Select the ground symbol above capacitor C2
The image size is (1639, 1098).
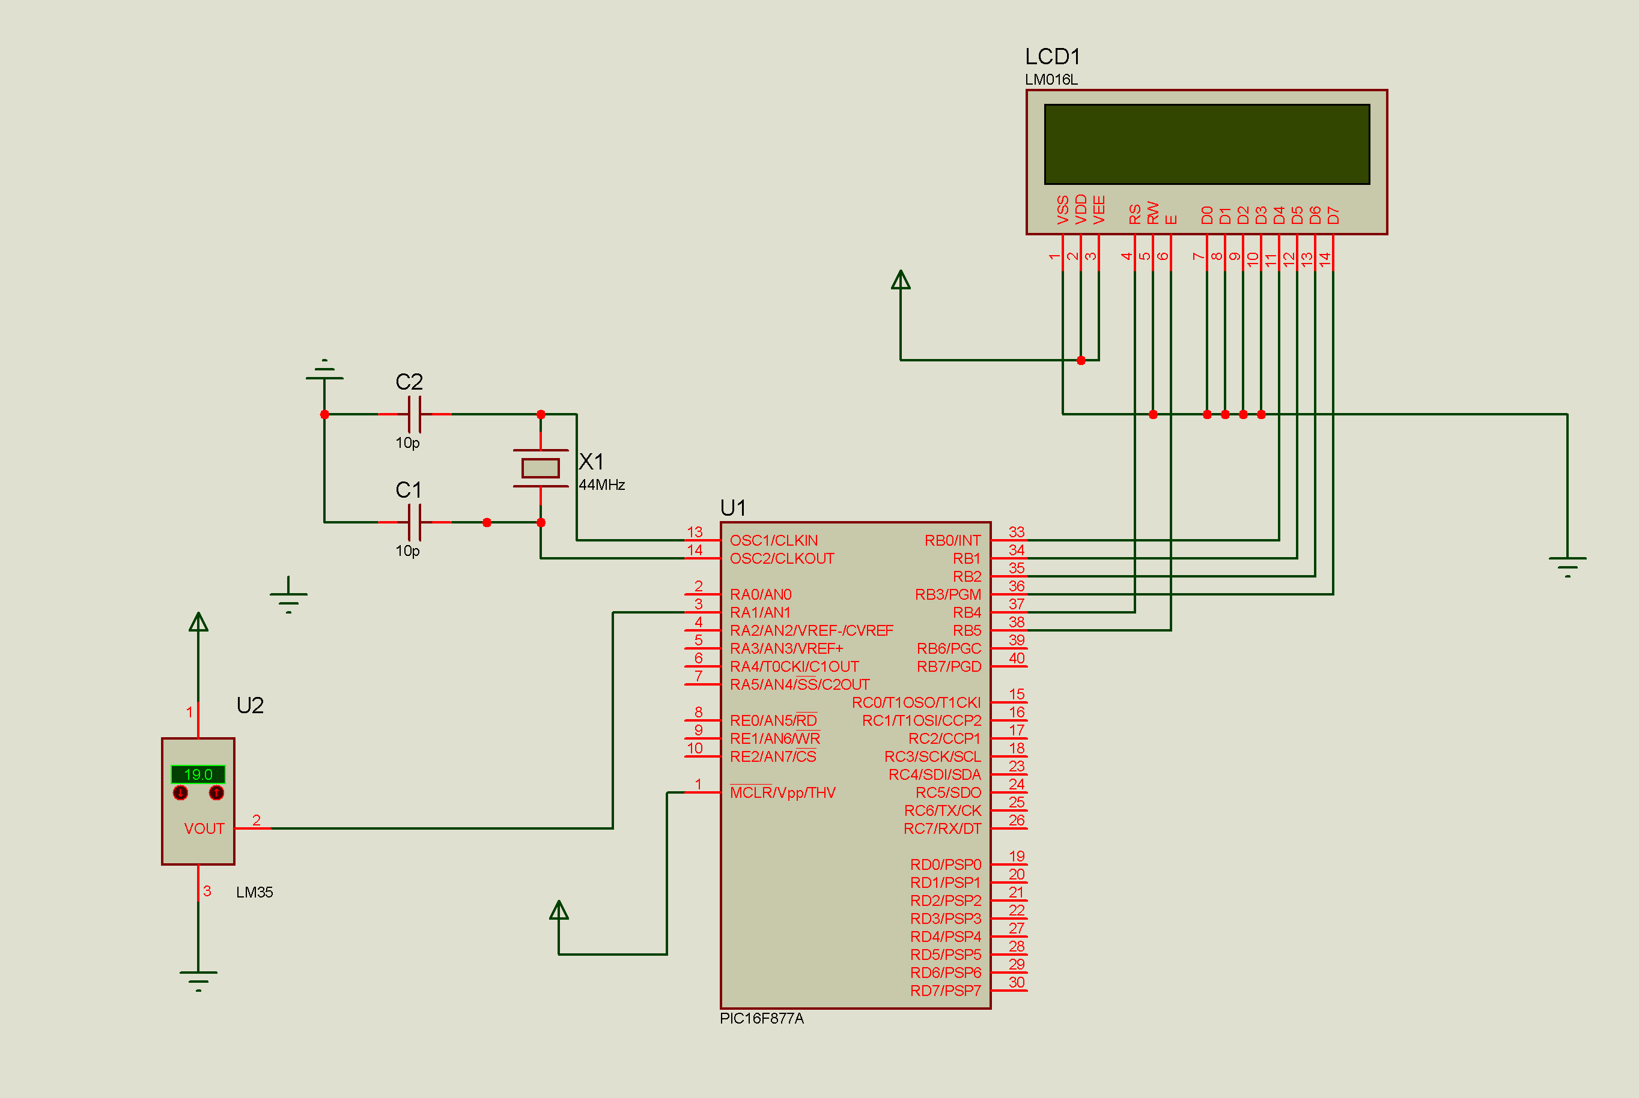324,370
